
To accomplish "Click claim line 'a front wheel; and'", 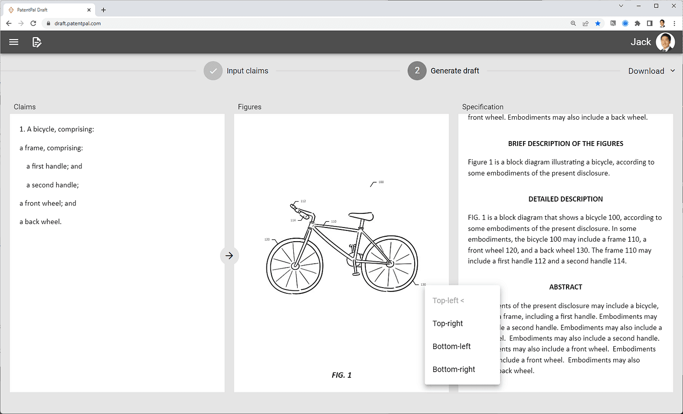I will click(x=48, y=203).
